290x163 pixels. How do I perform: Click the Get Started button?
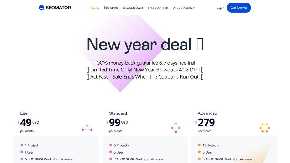(239, 8)
